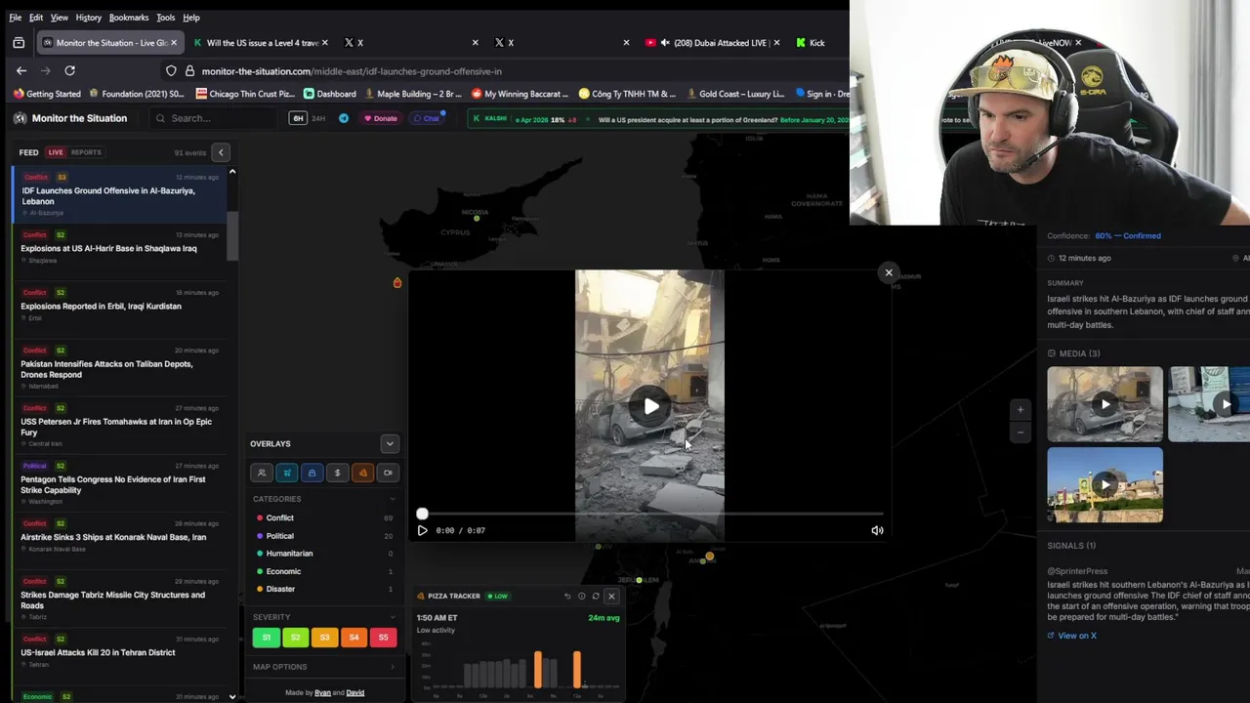Open the browser tab list icon
Screen dimensions: 1250x703
tap(19, 43)
